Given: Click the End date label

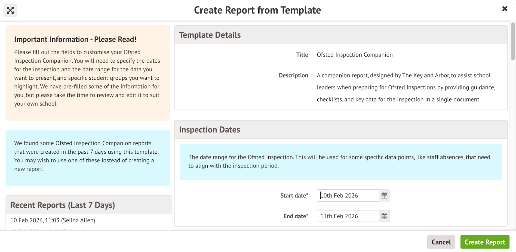Looking at the screenshot, I should [295, 216].
